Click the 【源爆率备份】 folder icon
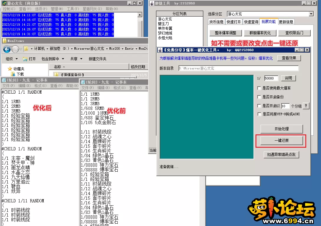This screenshot has width=321, height=226. point(56,74)
